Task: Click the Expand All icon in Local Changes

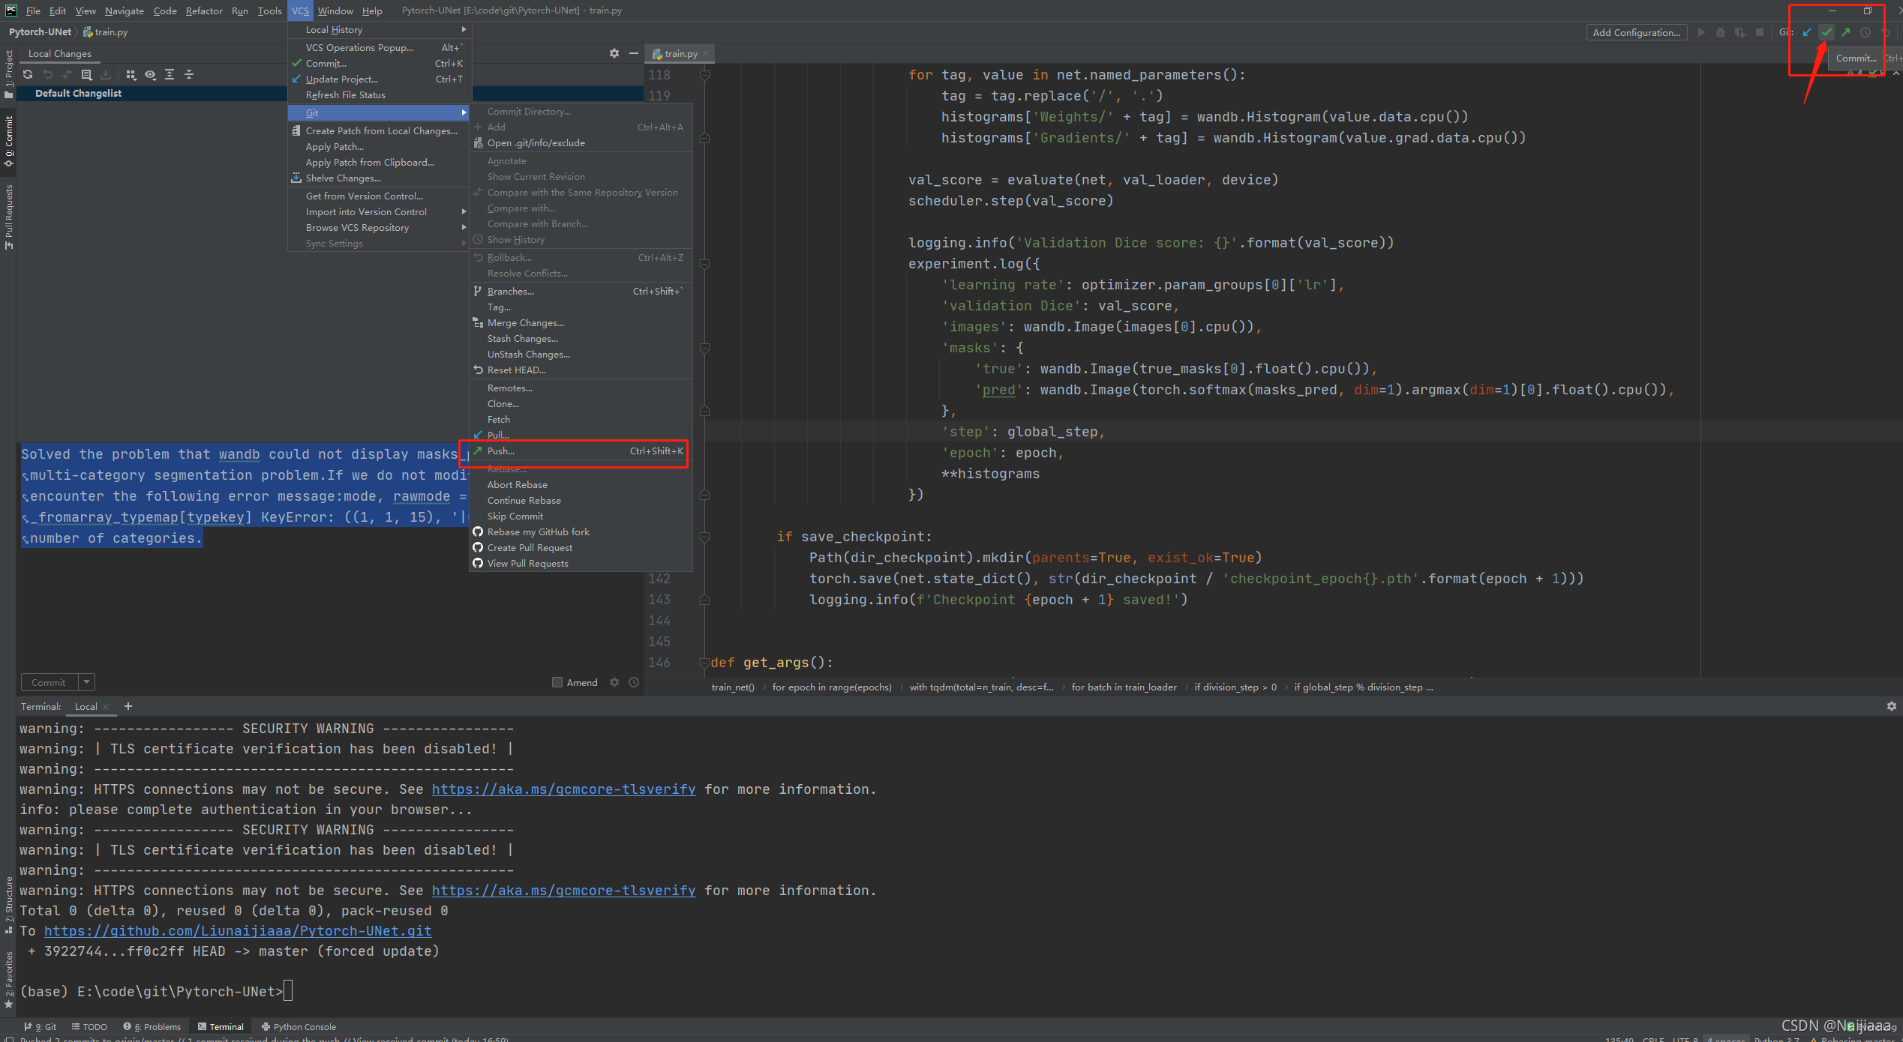Action: tap(170, 74)
